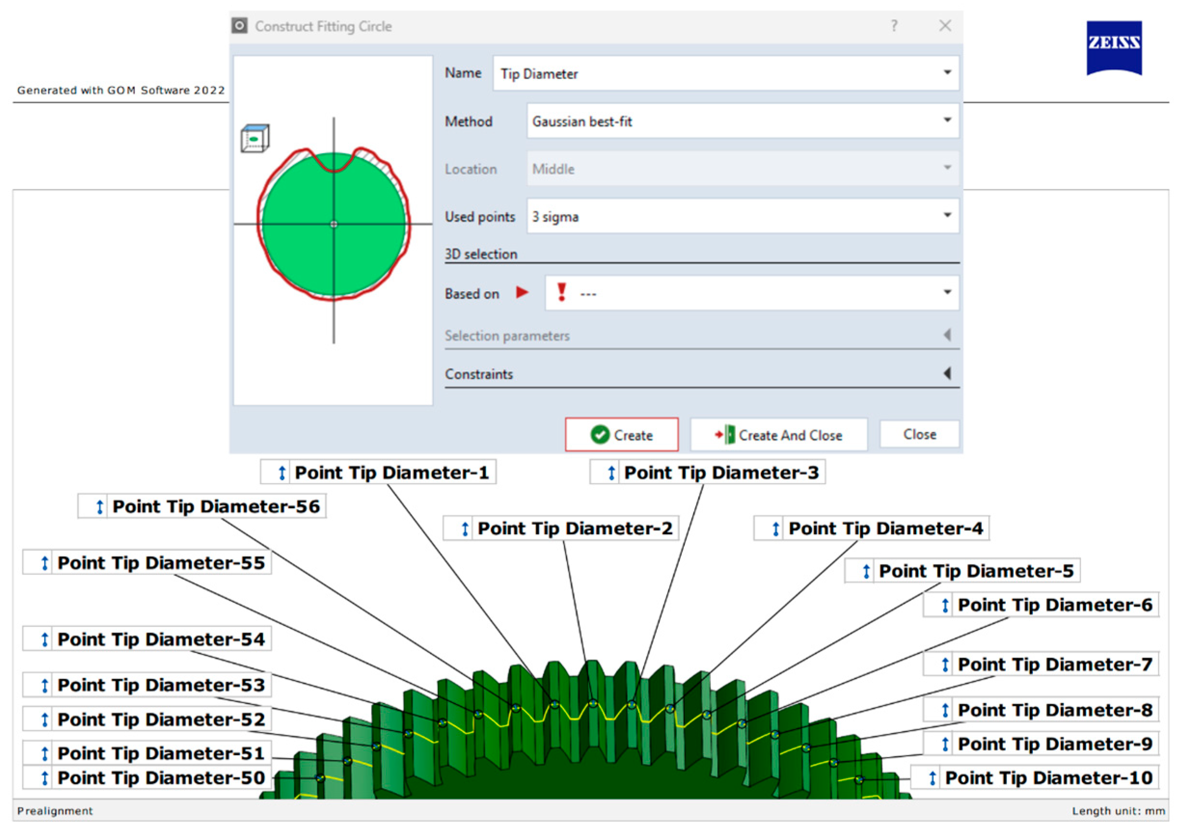Click the Create button
This screenshot has height=832, width=1178.
tap(622, 435)
